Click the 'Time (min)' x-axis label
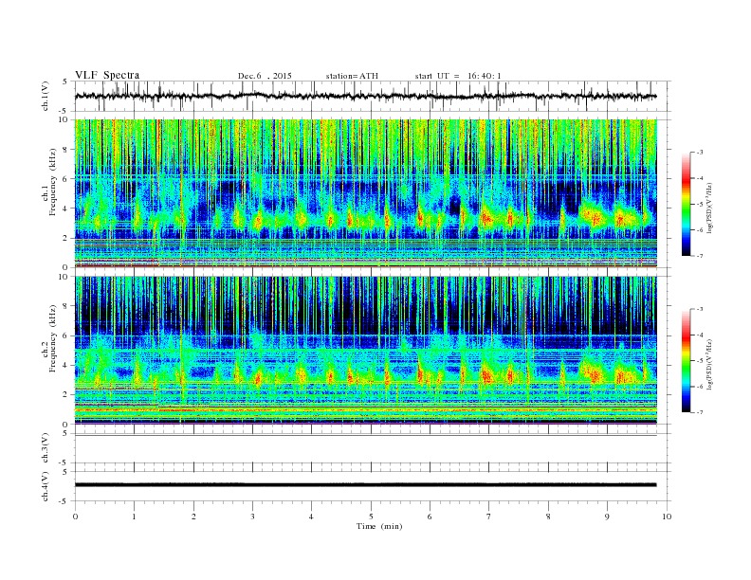The height and width of the screenshot is (580, 751). click(379, 526)
